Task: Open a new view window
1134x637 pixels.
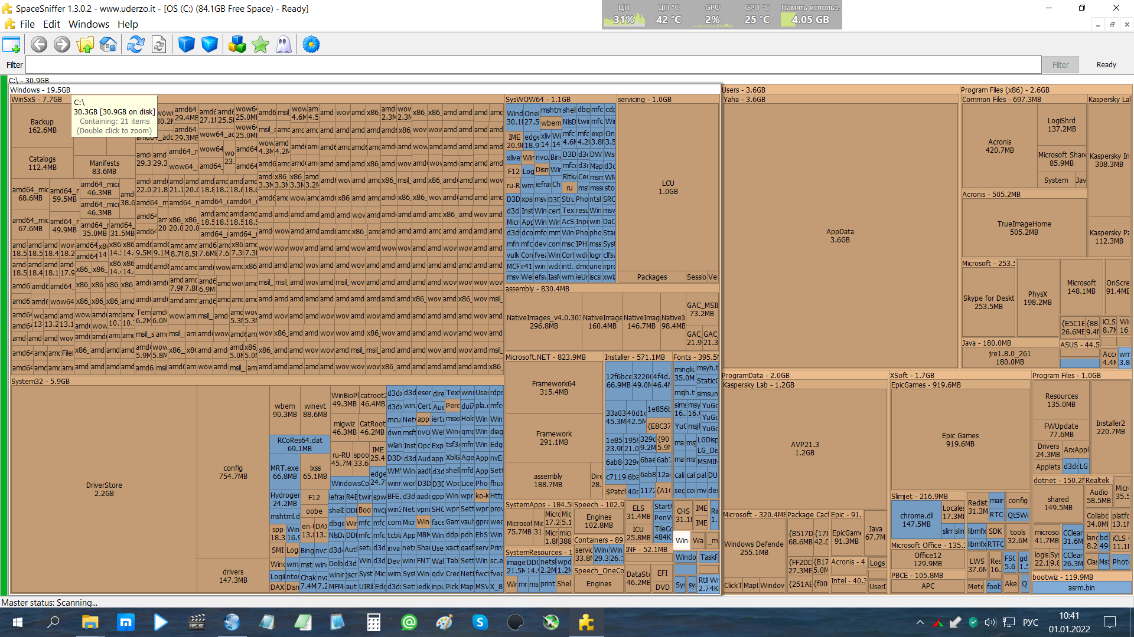Action: 12,45
